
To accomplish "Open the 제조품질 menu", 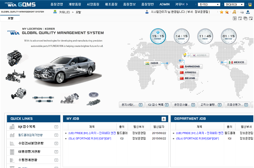I will tap(111, 4).
